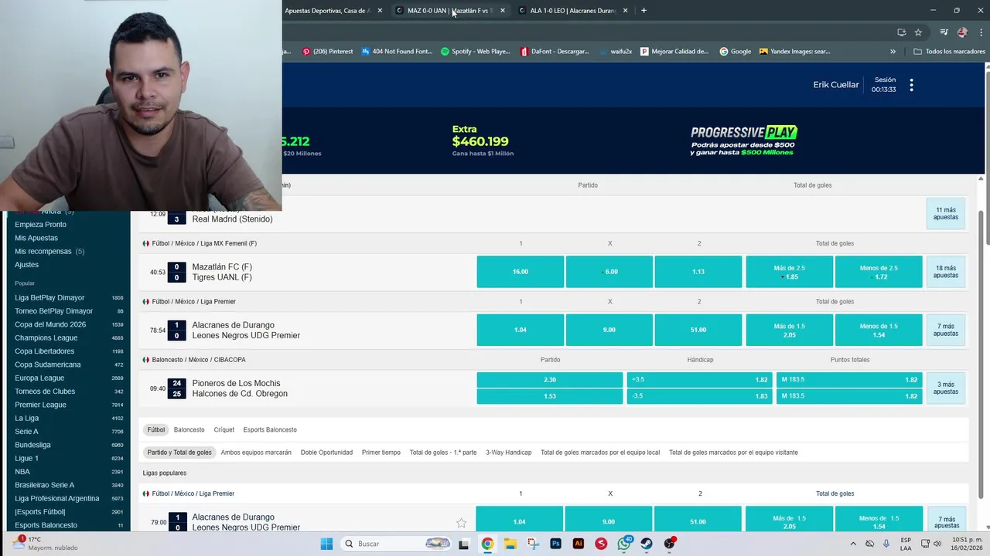
Task: Close the Apuestas Deportivas tab
Action: (x=380, y=10)
